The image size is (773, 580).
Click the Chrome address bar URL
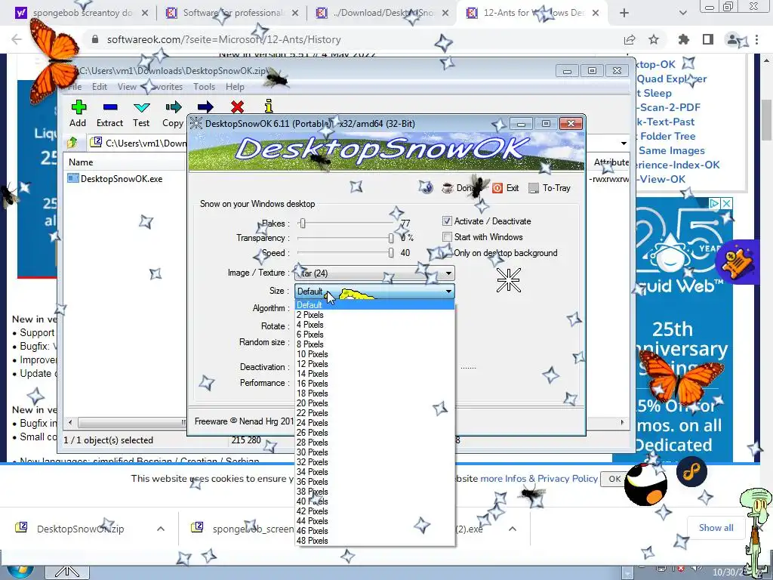pos(223,39)
